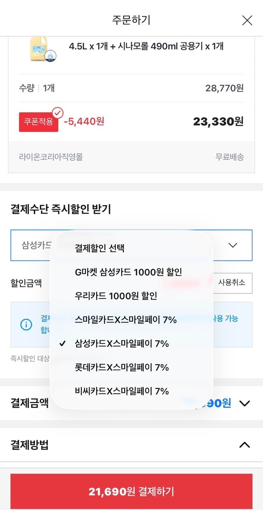This screenshot has height=510, width=263.
Task: Close the 주문하기 order page
Action: (247, 20)
